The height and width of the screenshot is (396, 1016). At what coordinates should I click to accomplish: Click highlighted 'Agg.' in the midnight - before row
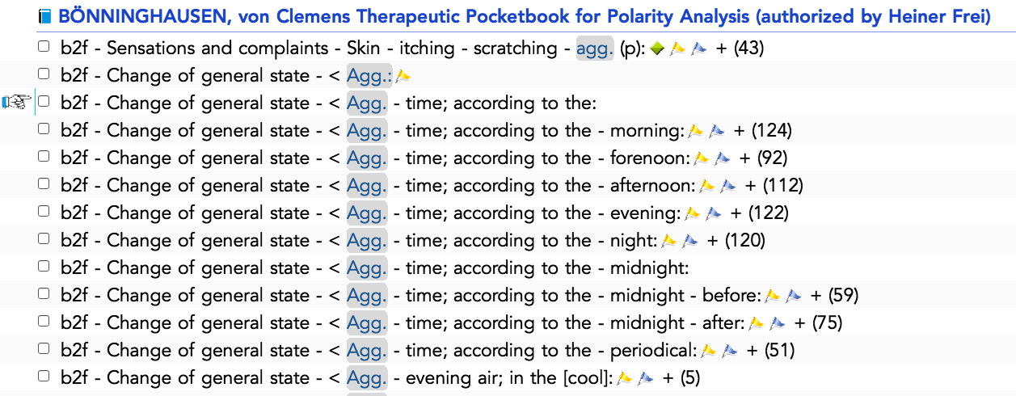coord(367,296)
